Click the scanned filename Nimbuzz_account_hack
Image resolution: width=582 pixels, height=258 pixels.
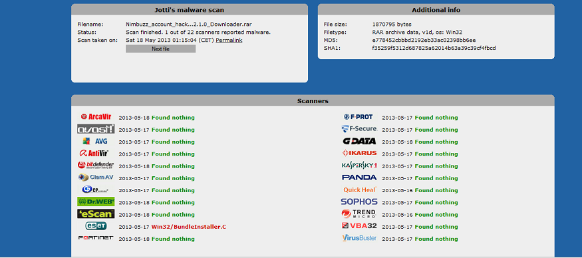pos(189,25)
